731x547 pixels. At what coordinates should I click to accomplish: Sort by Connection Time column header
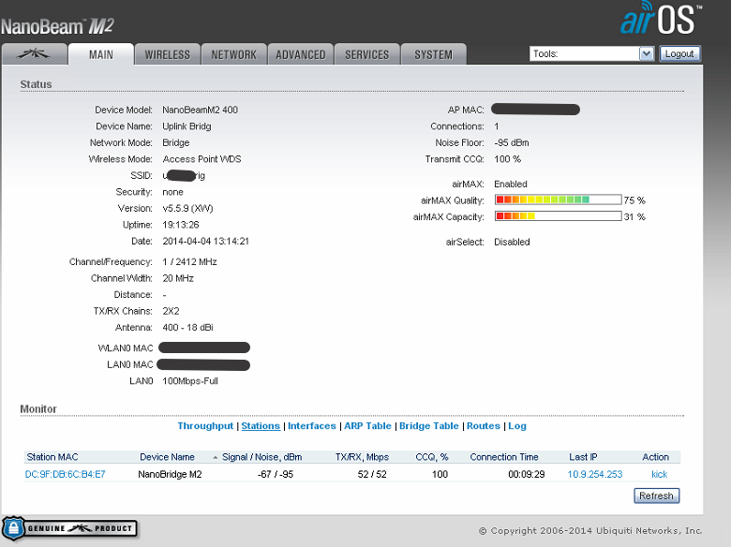click(x=504, y=457)
